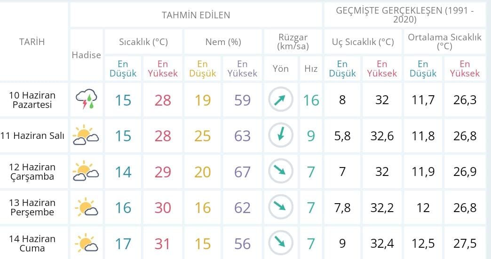This screenshot has height=259, width=491.
Task: Click the partly cloudy icon for 12 Haziran Çarşamba
Action: (x=86, y=171)
